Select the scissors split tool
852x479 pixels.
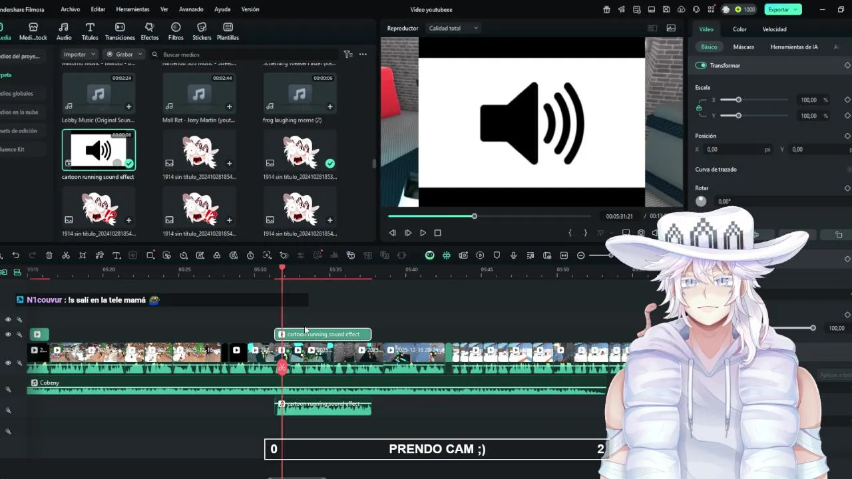[x=66, y=255]
